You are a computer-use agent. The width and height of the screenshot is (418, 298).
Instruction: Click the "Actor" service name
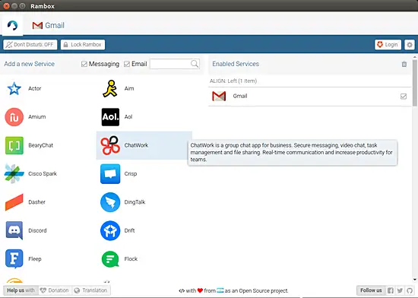click(35, 88)
